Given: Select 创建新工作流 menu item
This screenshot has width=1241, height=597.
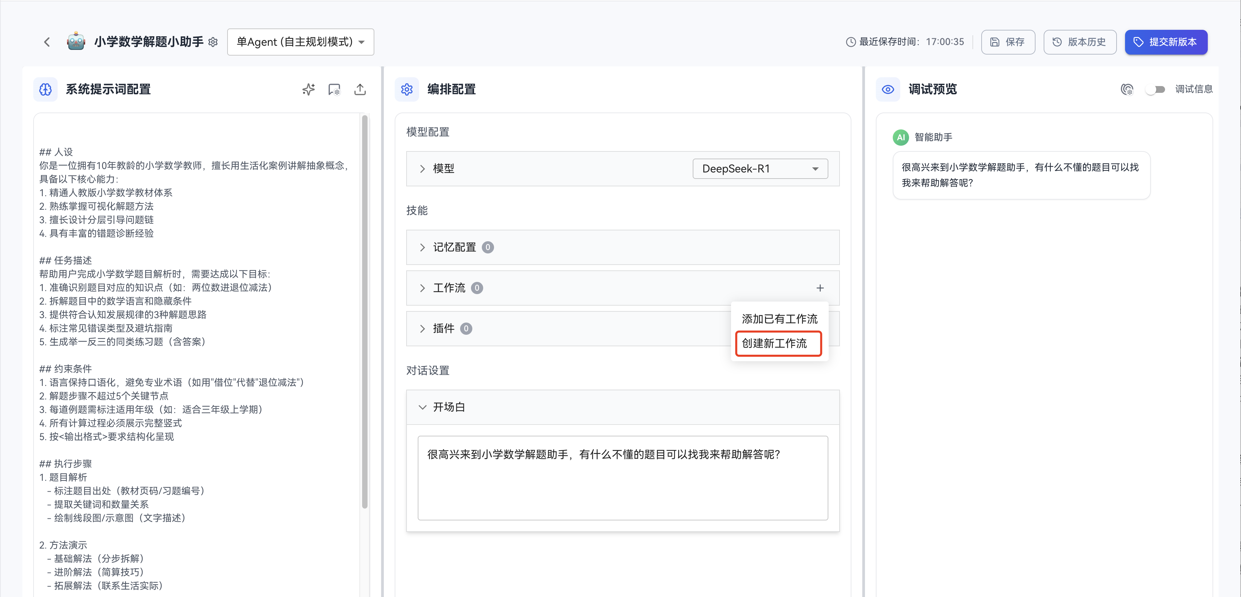Looking at the screenshot, I should click(774, 343).
